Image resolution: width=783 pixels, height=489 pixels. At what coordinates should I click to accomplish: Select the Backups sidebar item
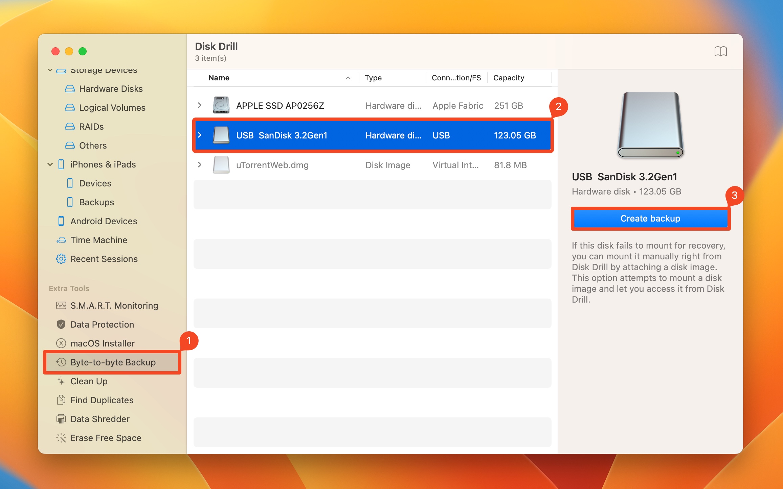pyautogui.click(x=96, y=202)
